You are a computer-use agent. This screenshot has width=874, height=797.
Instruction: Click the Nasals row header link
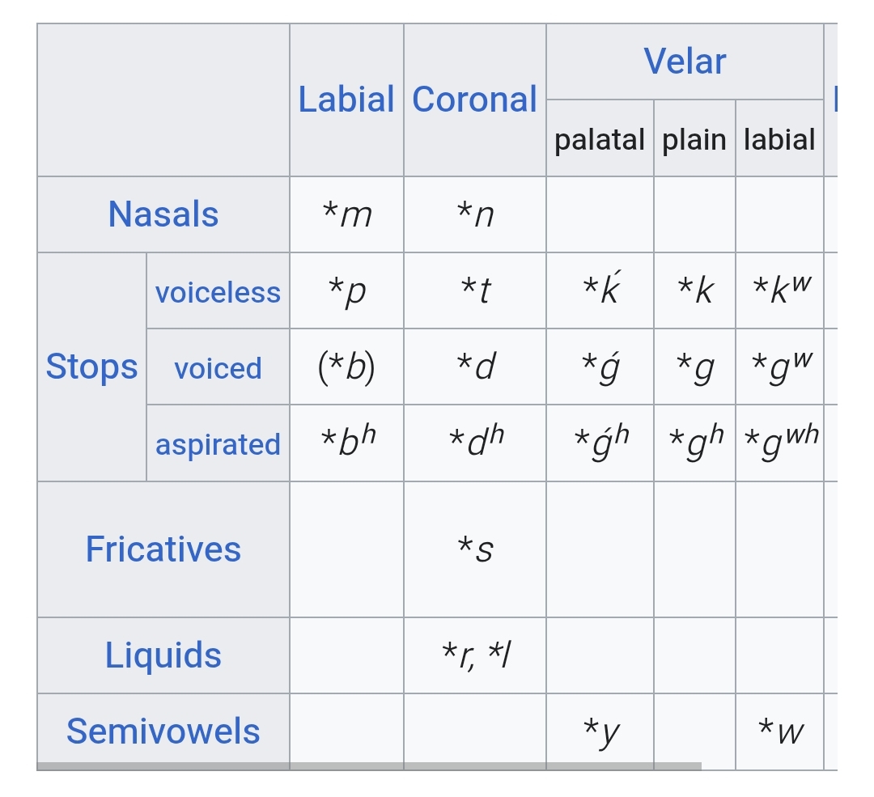(163, 214)
